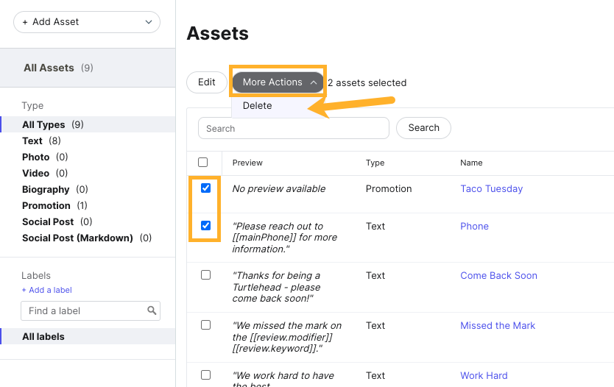Filter assets by Promotion type

46,206
